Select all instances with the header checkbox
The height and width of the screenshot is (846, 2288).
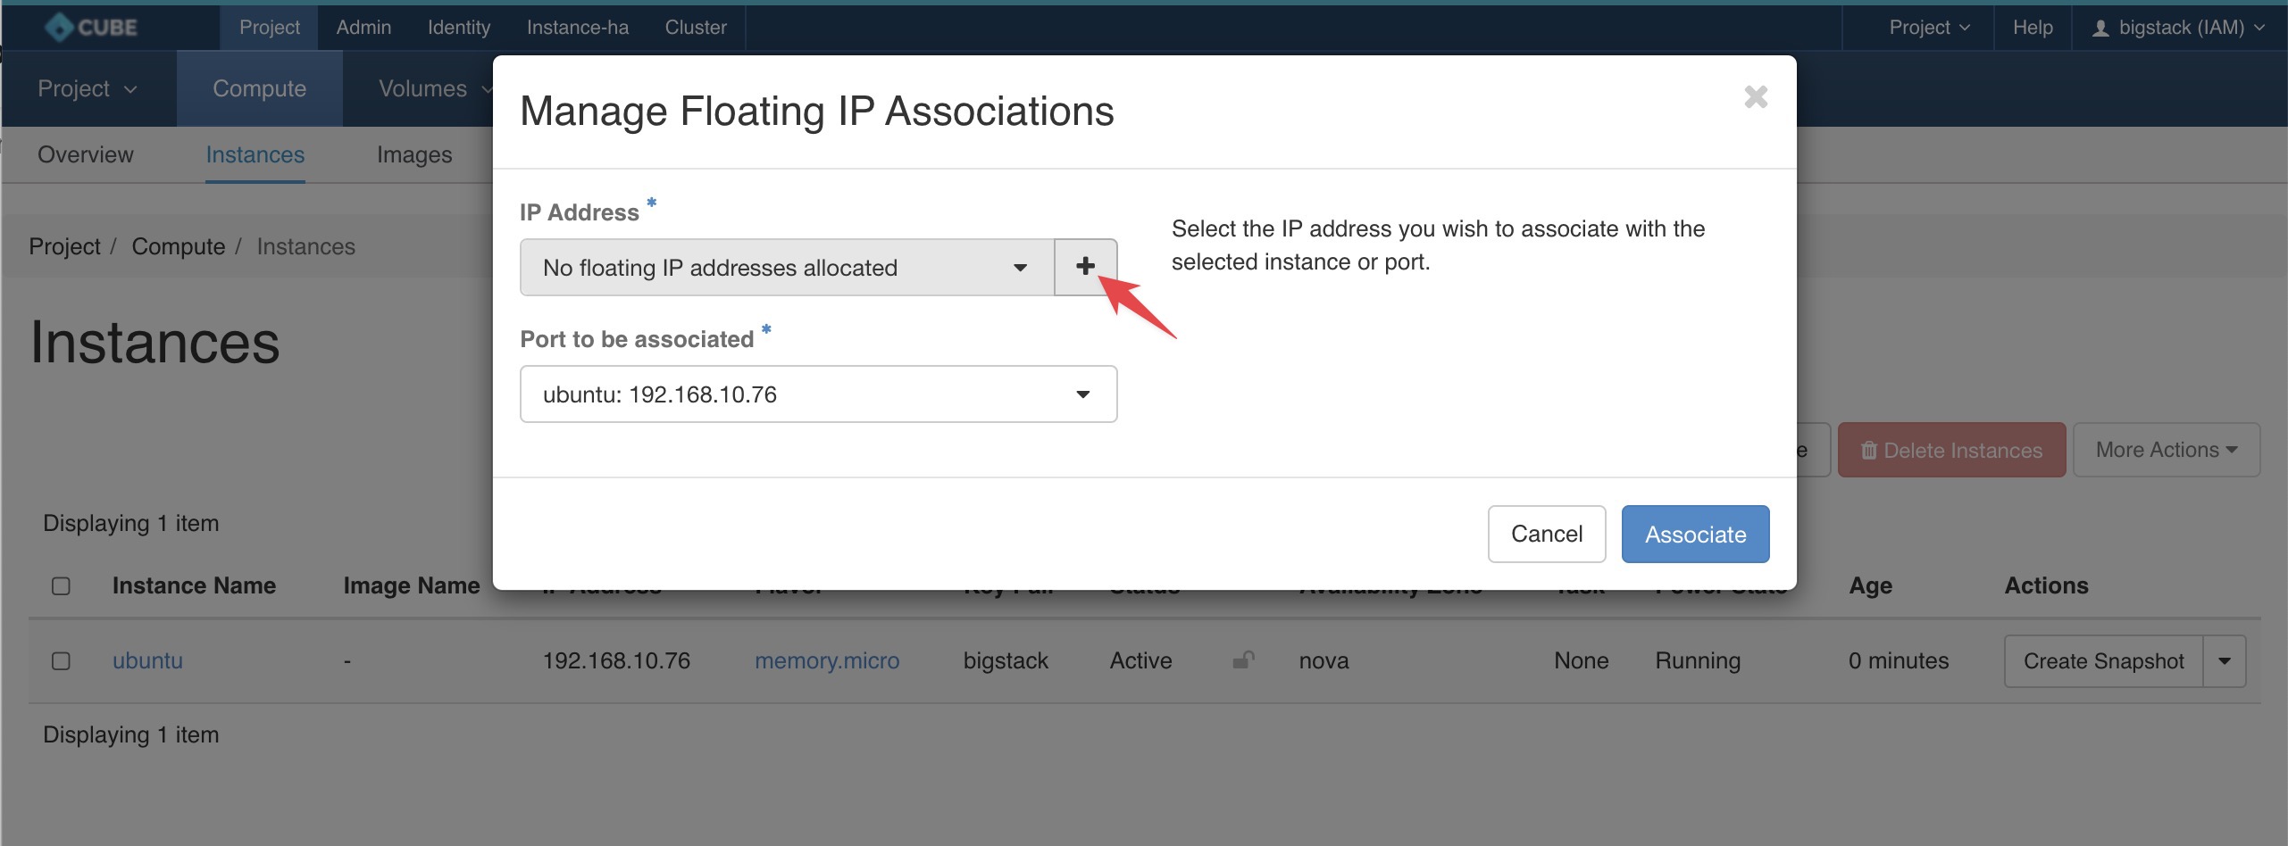61,586
